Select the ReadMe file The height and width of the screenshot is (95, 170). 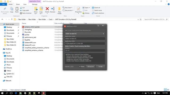[27, 40]
